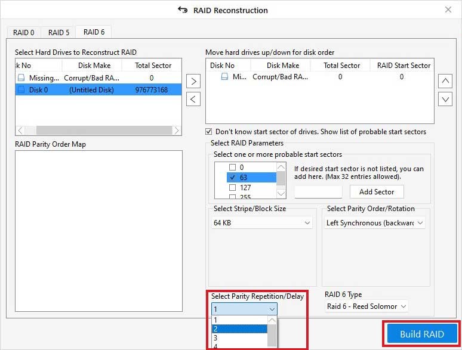Click the Total Sector header in right list
The image size is (462, 350).
(341, 66)
